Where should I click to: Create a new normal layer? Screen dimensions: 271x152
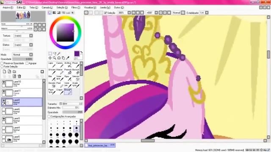click(x=5, y=72)
